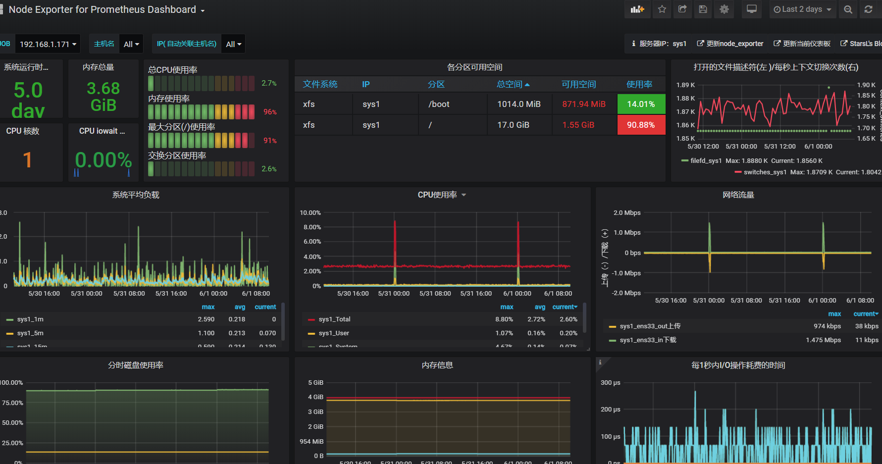Open the 网络流量 panel title
The image size is (882, 464).
[x=738, y=195]
